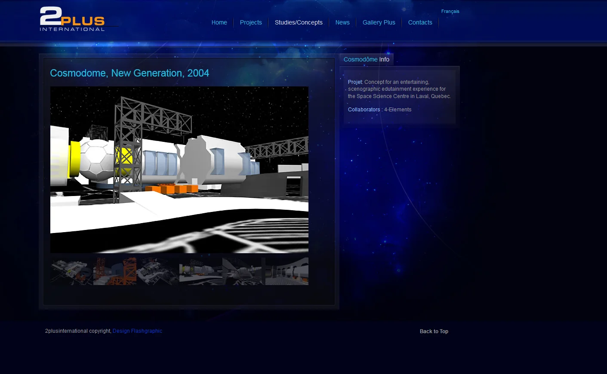Open the third thumbnail, the grey-white aerial render
The image size is (607, 374).
pos(158,271)
